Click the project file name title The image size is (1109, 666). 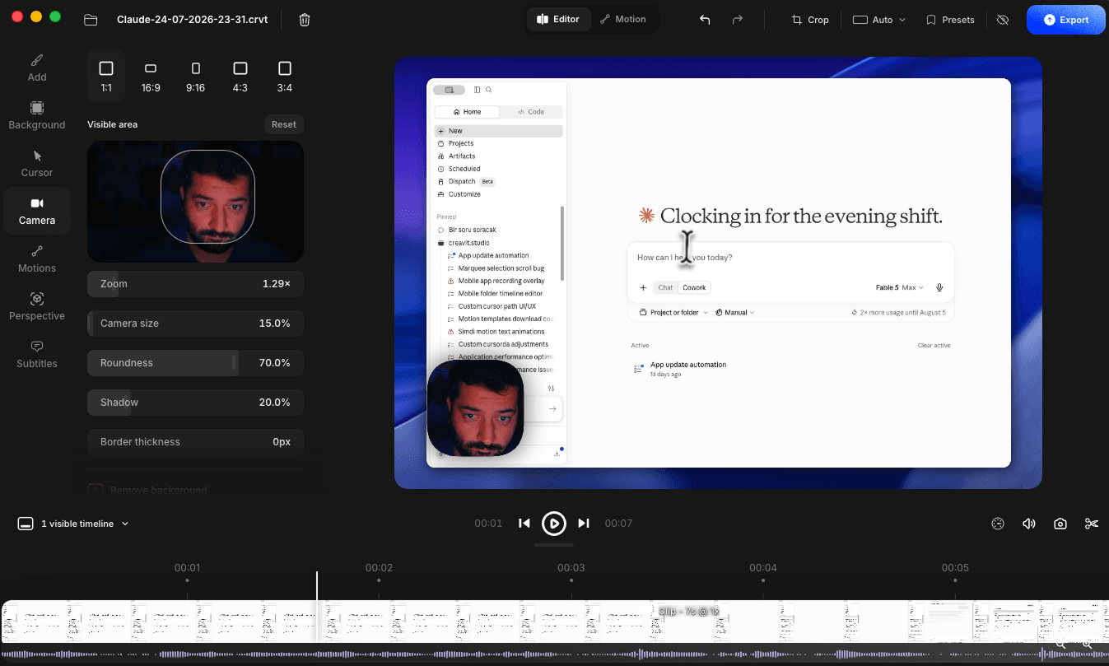[x=193, y=20]
